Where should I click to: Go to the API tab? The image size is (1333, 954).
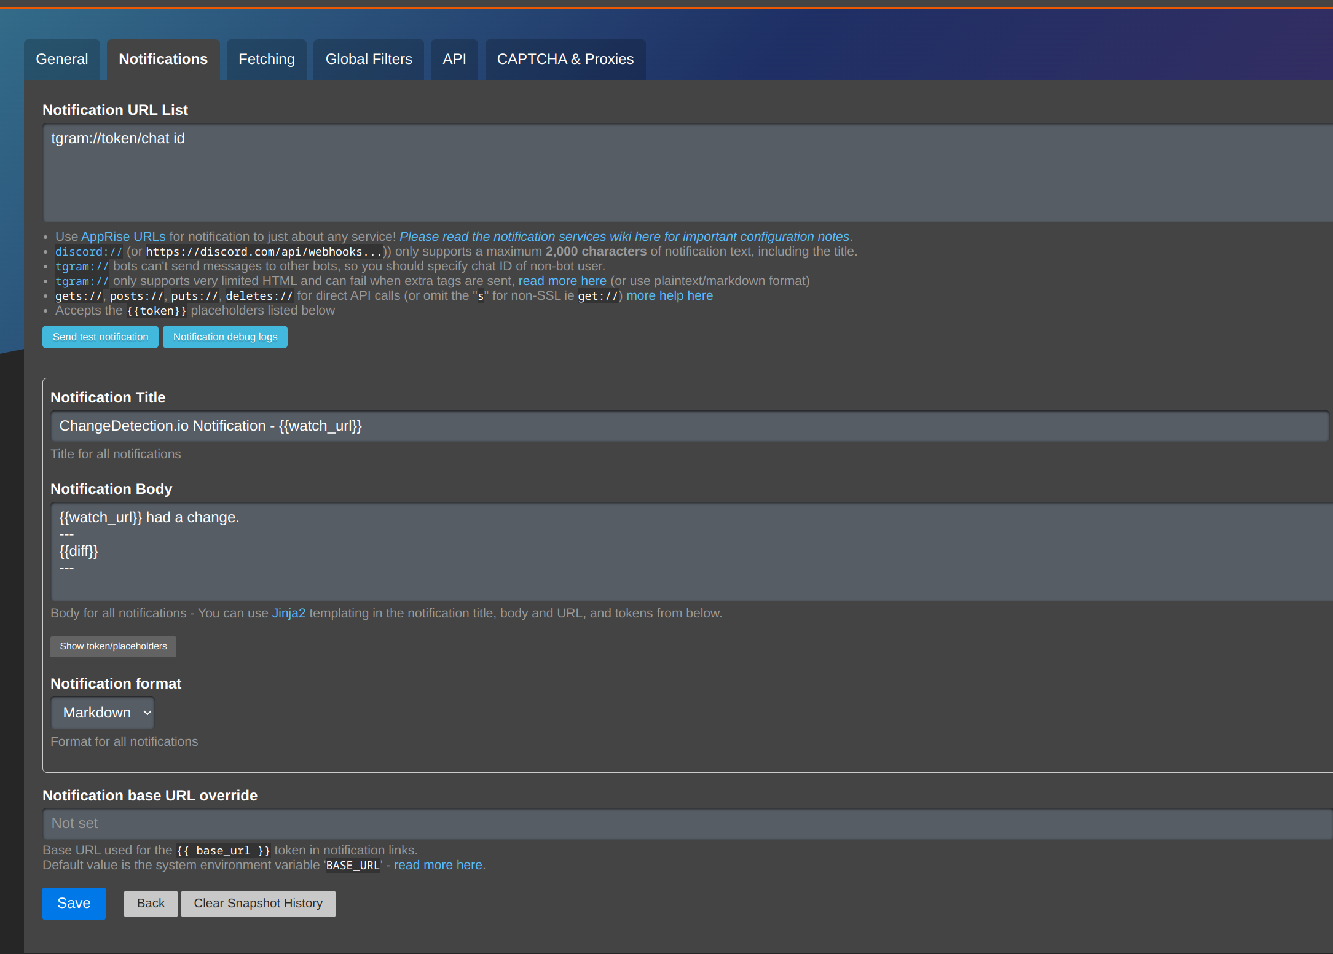454,59
